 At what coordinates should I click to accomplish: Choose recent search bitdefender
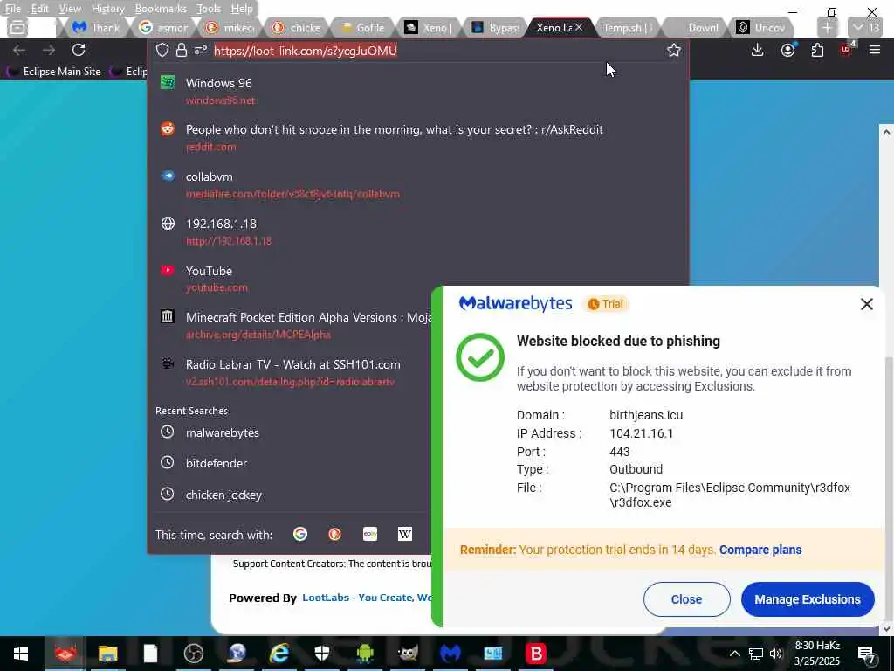coord(291,463)
